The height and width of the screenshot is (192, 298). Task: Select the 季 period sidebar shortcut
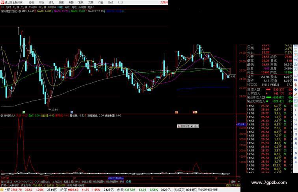point(296,158)
